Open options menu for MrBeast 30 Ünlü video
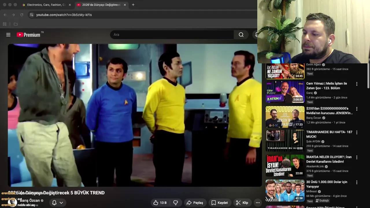Screen dimensions: 370x208 [x=357, y=183]
